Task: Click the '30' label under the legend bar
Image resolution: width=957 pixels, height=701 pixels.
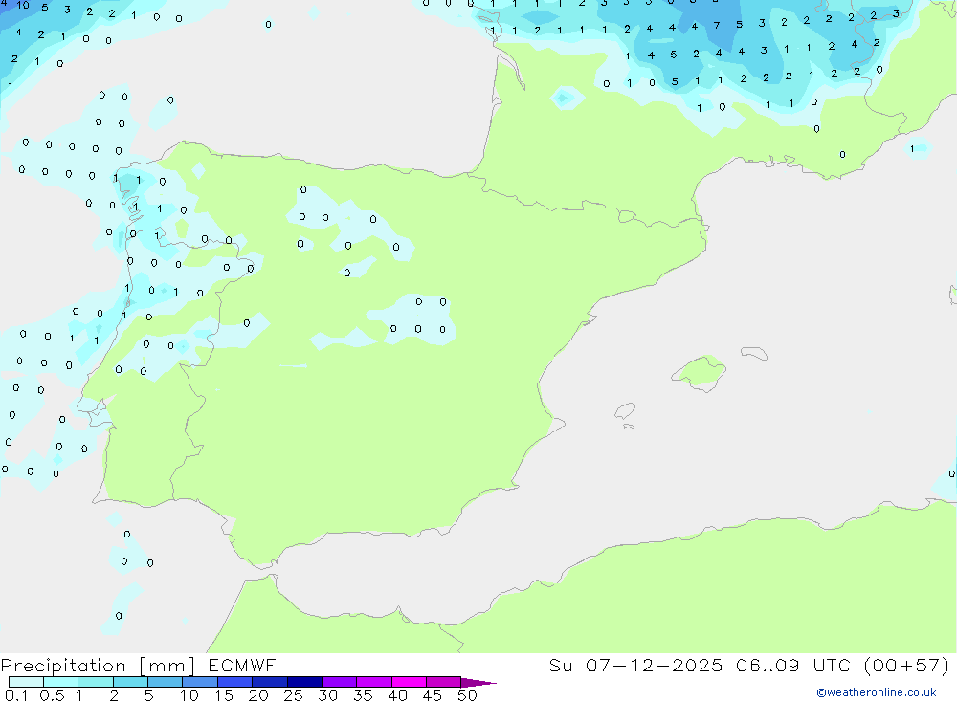Action: pos(327,695)
